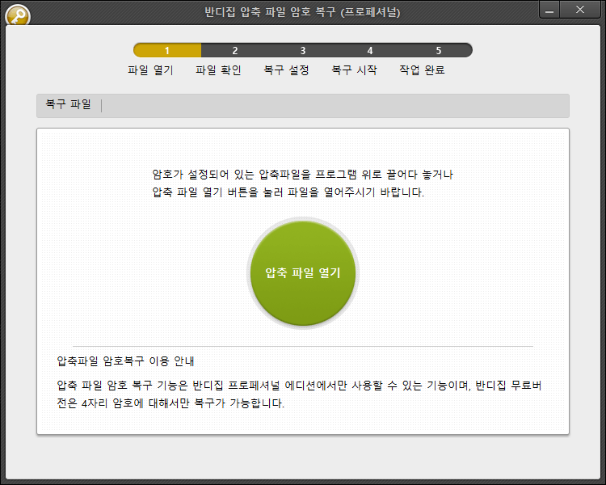The image size is (606, 485).
Task: Click the 압축파일 암호복구 이용 안내 heading
Action: click(x=125, y=361)
